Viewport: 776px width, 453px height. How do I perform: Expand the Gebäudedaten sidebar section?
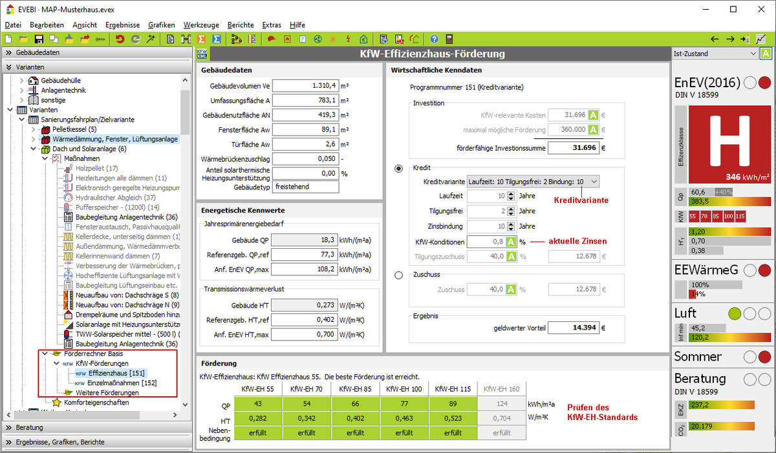click(x=97, y=52)
